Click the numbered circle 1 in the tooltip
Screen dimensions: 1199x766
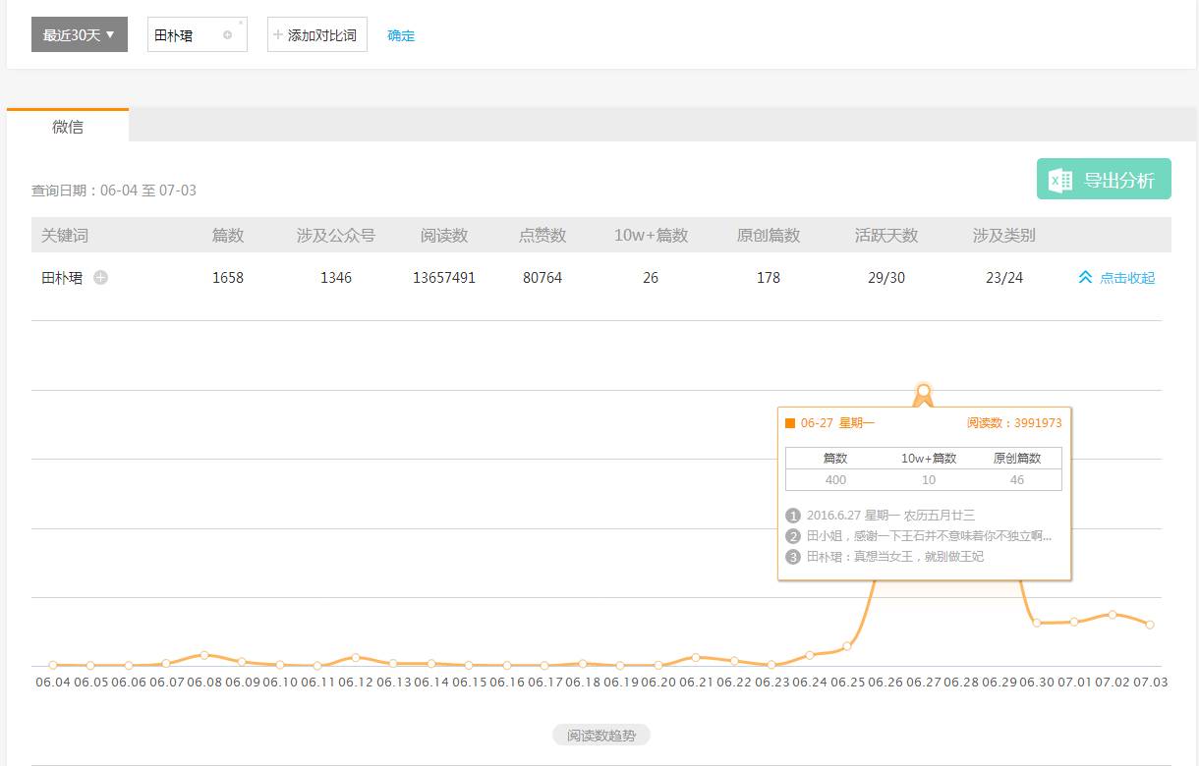[793, 516]
